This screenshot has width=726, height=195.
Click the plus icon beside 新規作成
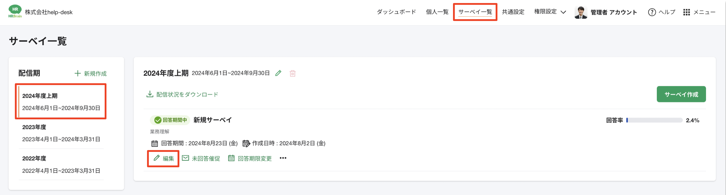(x=77, y=73)
